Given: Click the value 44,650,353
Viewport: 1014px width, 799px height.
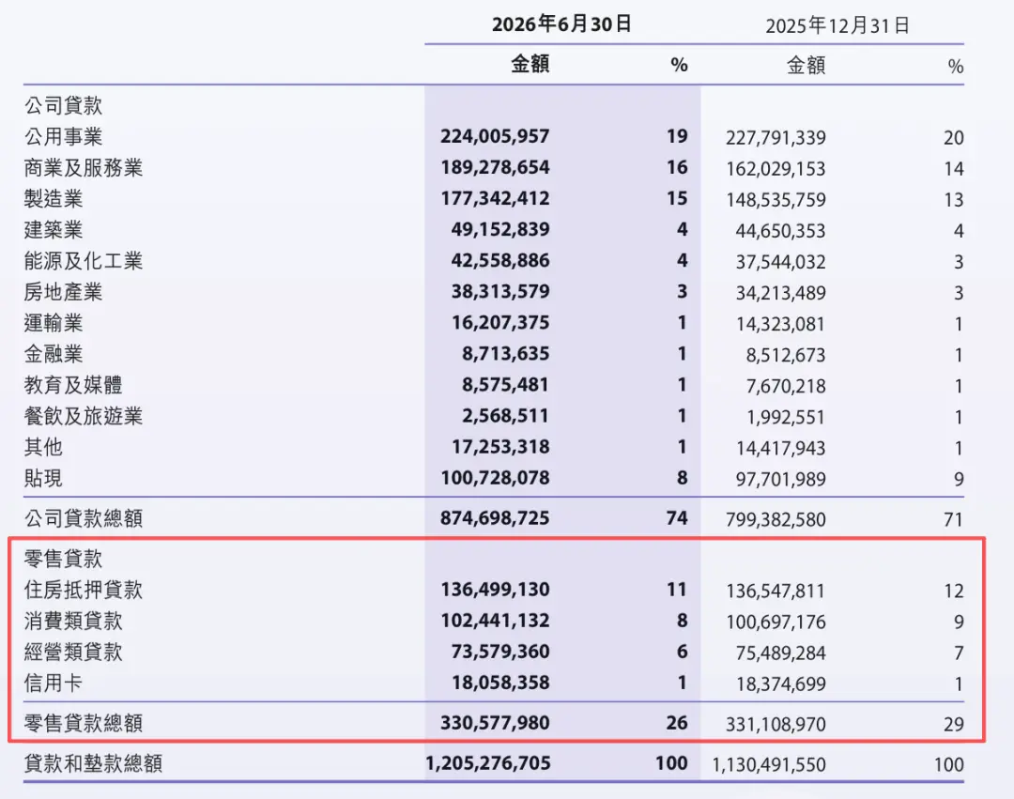Looking at the screenshot, I should 780,231.
